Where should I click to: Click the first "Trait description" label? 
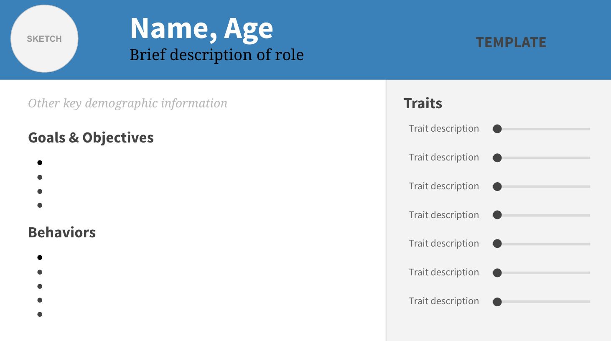click(x=444, y=128)
